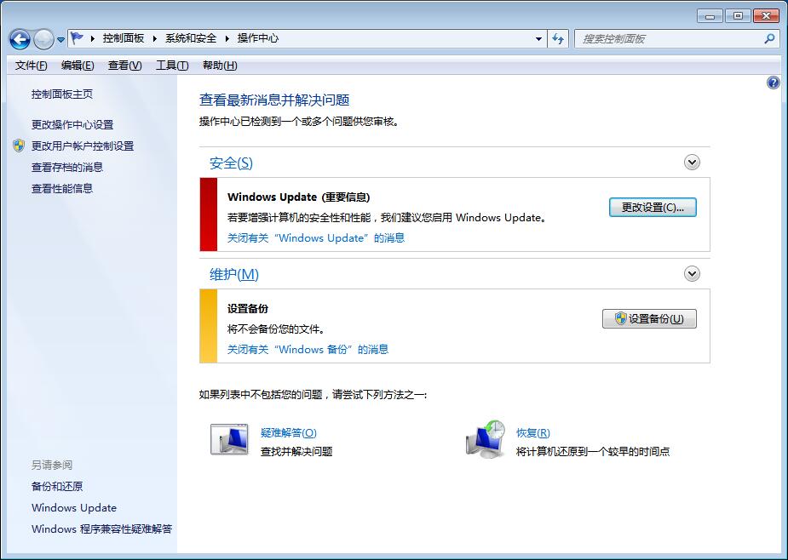This screenshot has height=560, width=788.
Task: Click the shield icon beside 更改用户帐户控制设置
Action: [x=19, y=146]
